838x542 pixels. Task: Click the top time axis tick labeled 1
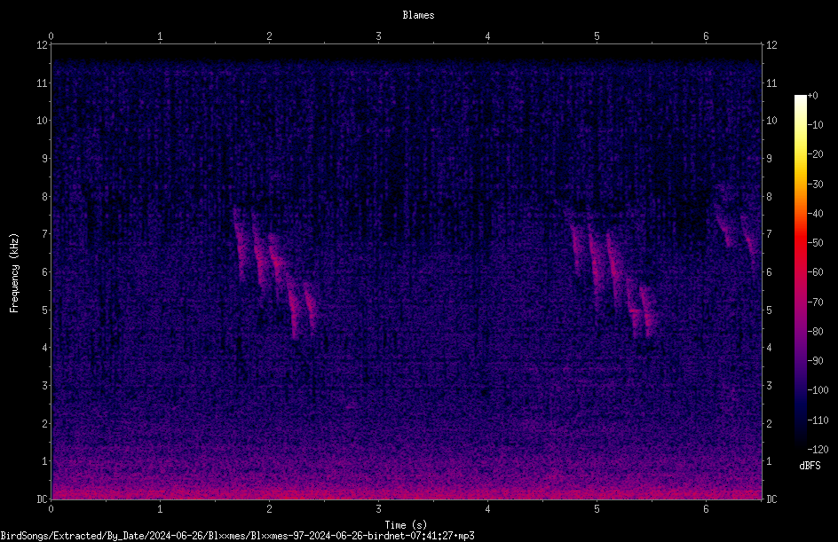[160, 36]
